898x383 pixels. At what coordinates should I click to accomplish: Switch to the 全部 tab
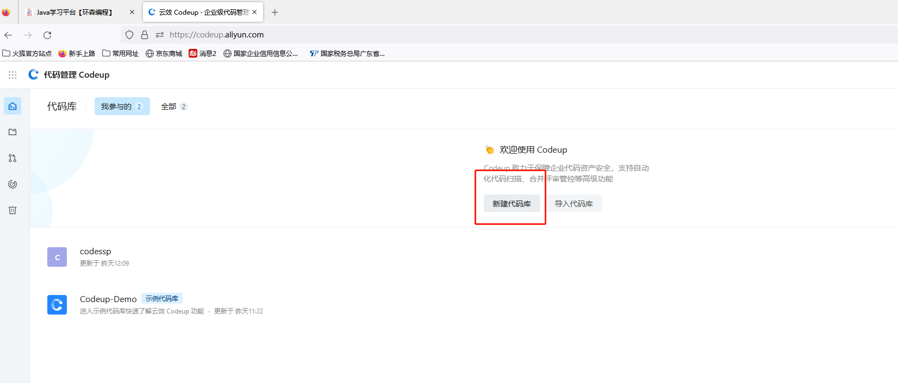173,106
